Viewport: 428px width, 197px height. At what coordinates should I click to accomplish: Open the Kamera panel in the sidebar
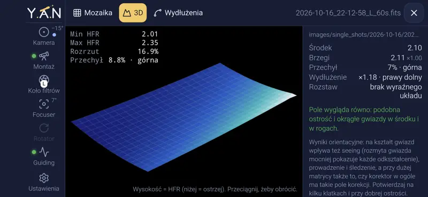tap(44, 36)
